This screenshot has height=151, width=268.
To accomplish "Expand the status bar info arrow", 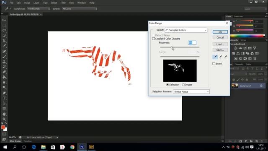I will click(57, 137).
